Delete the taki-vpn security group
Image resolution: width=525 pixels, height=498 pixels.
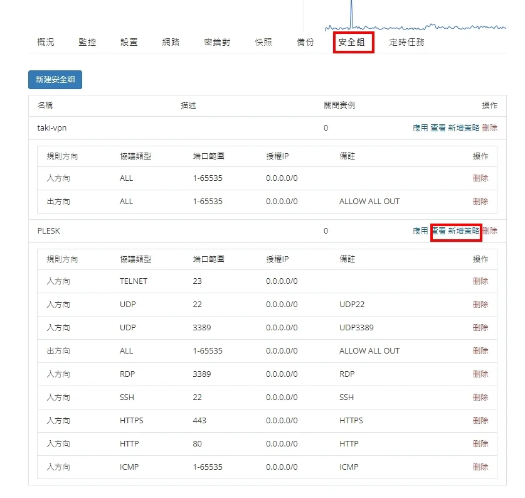pyautogui.click(x=489, y=127)
